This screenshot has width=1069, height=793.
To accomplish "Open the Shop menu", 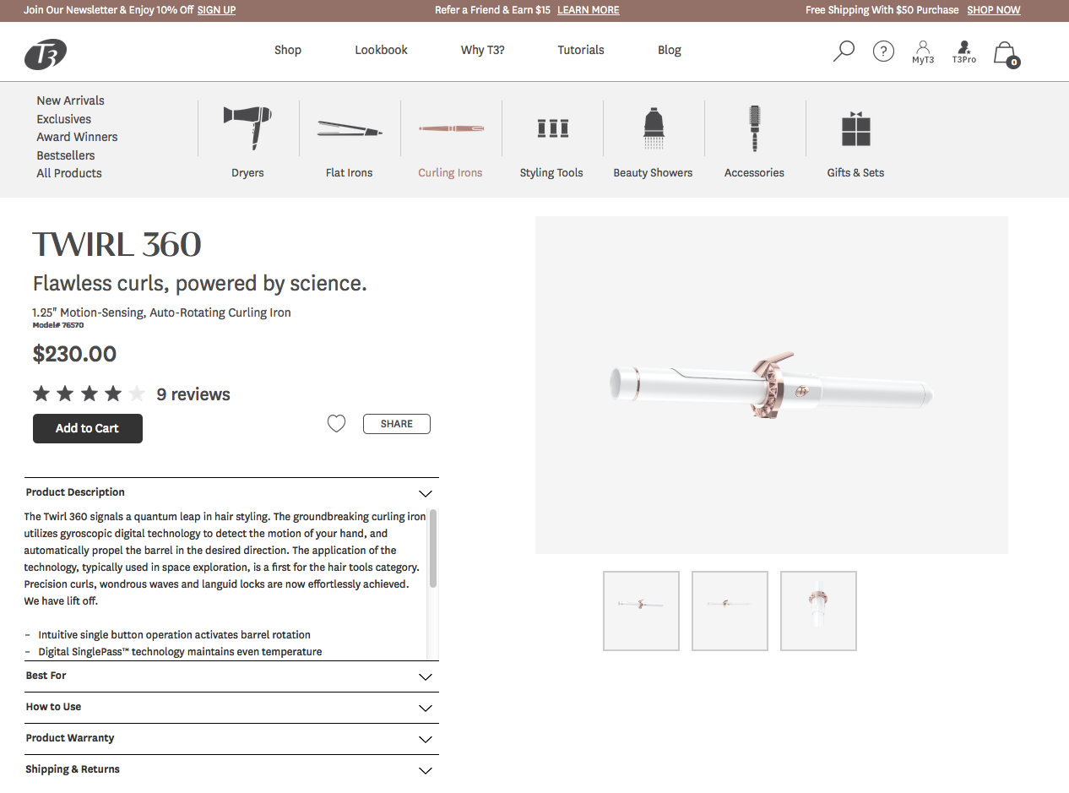I will pyautogui.click(x=288, y=50).
